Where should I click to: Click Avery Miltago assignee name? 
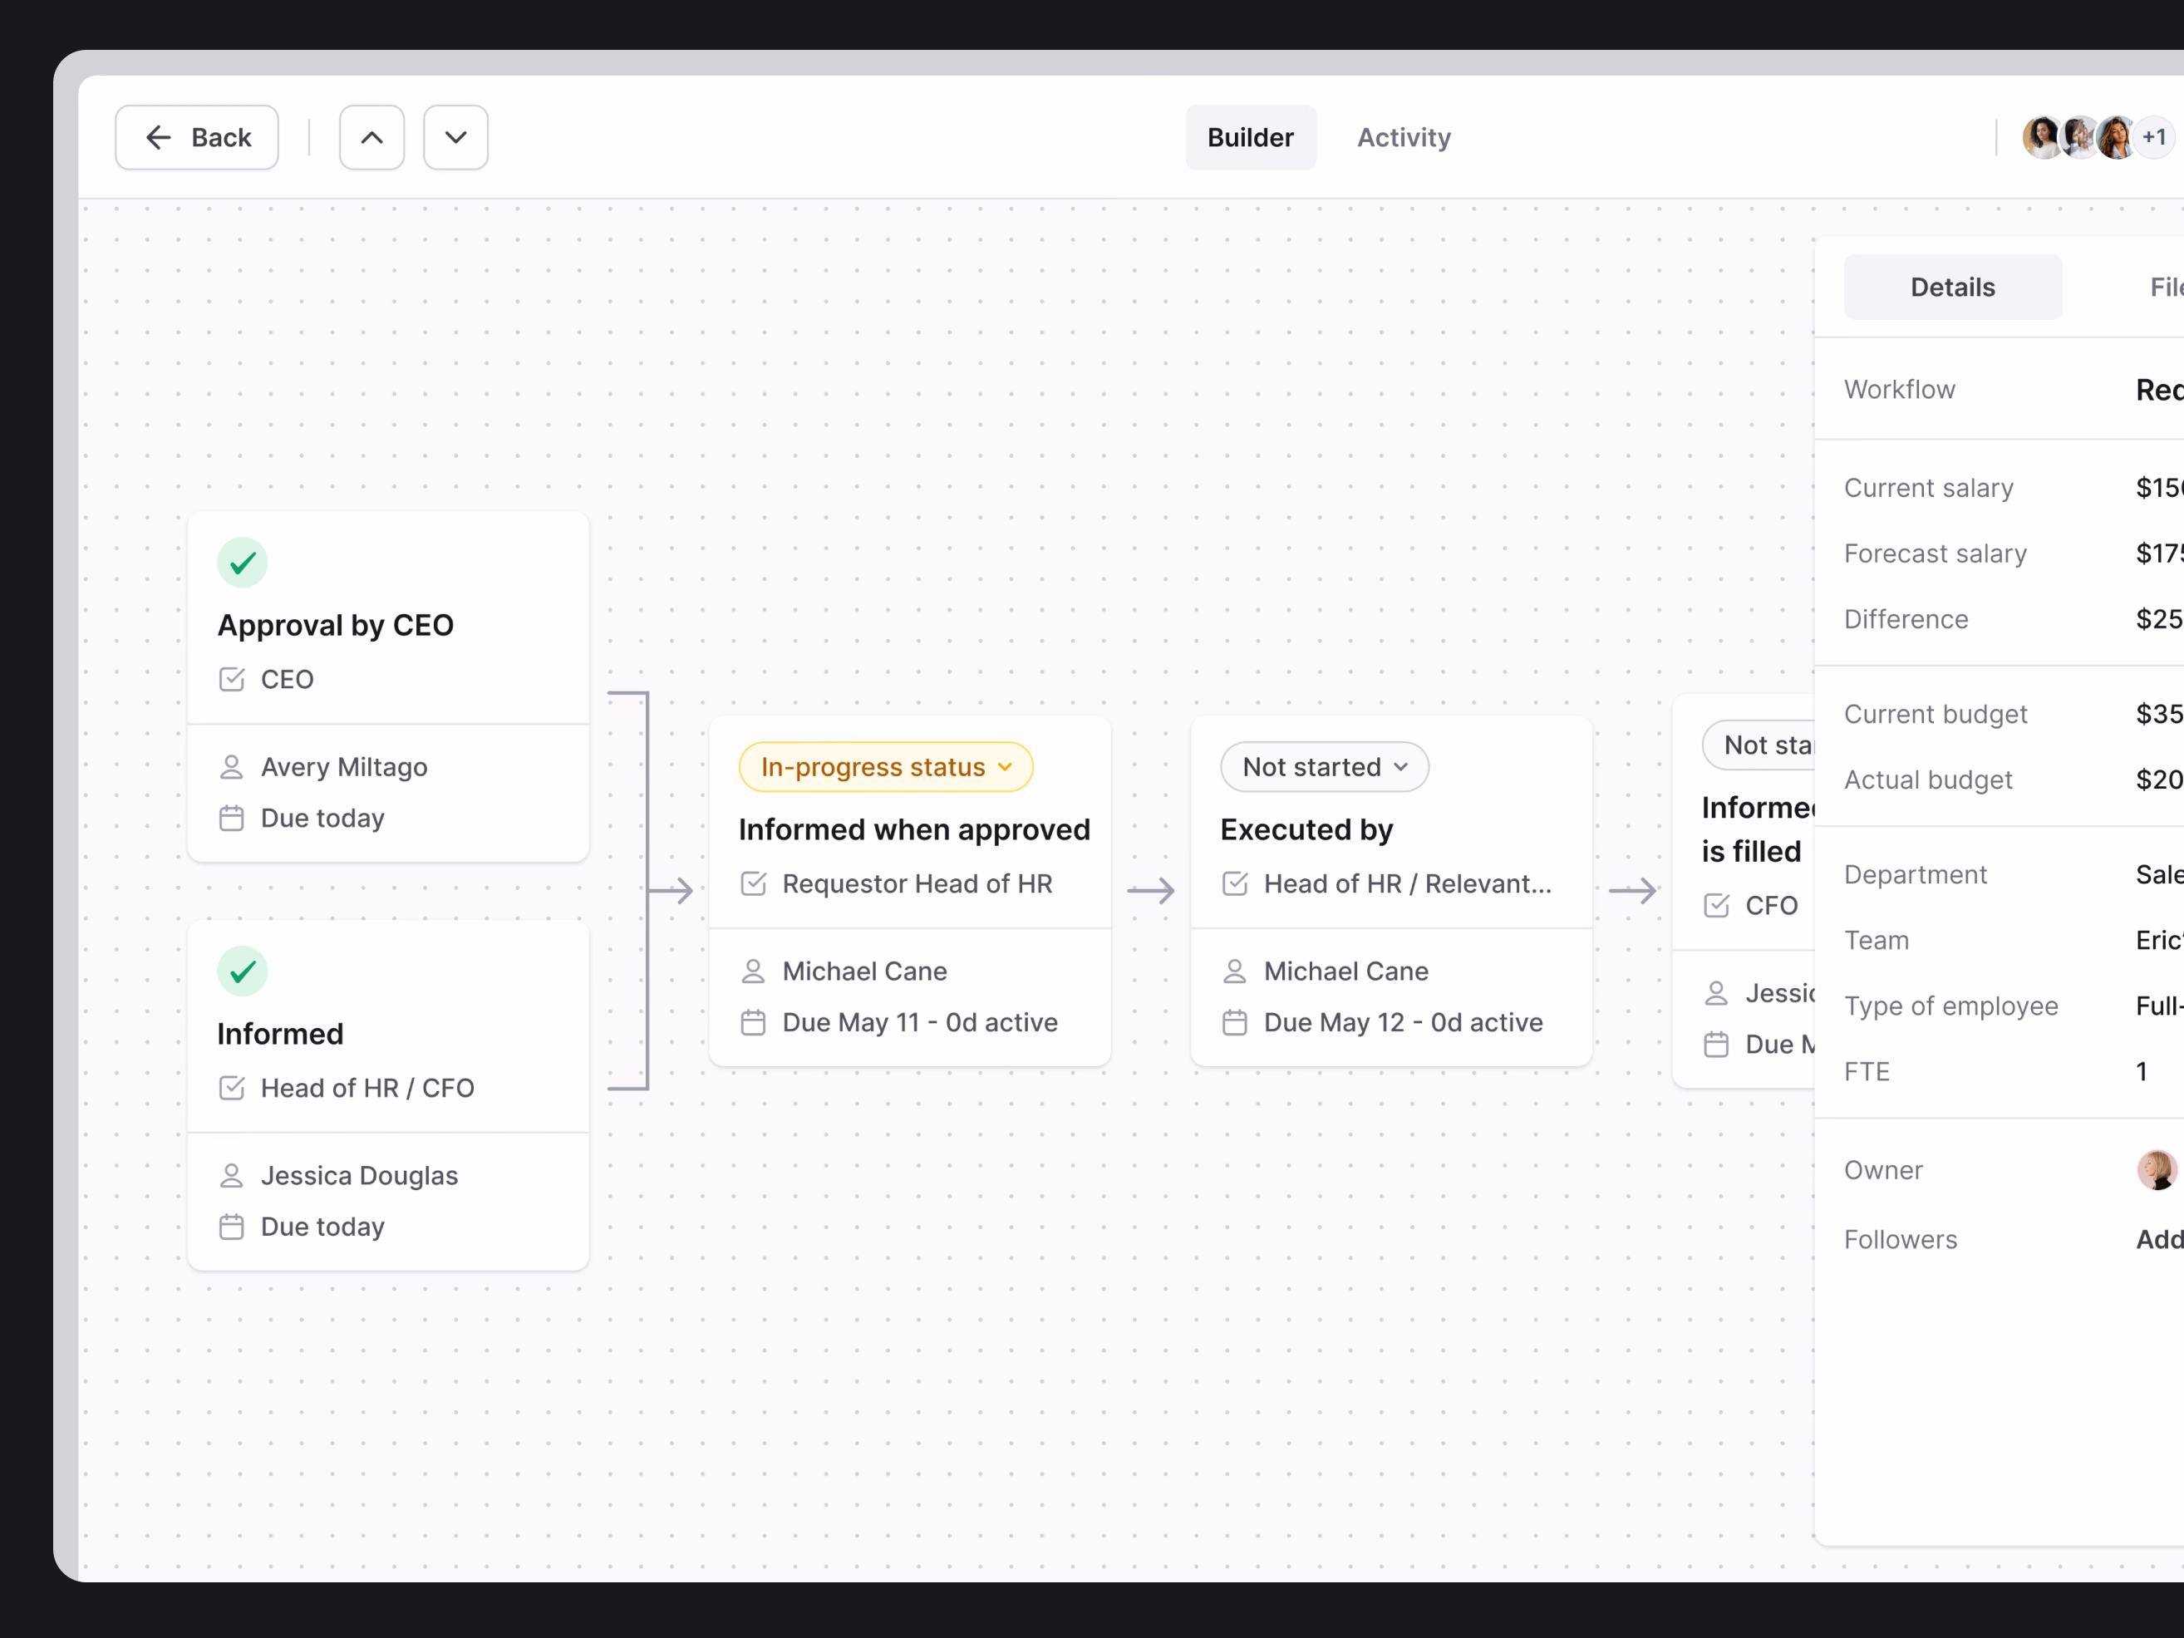point(343,767)
